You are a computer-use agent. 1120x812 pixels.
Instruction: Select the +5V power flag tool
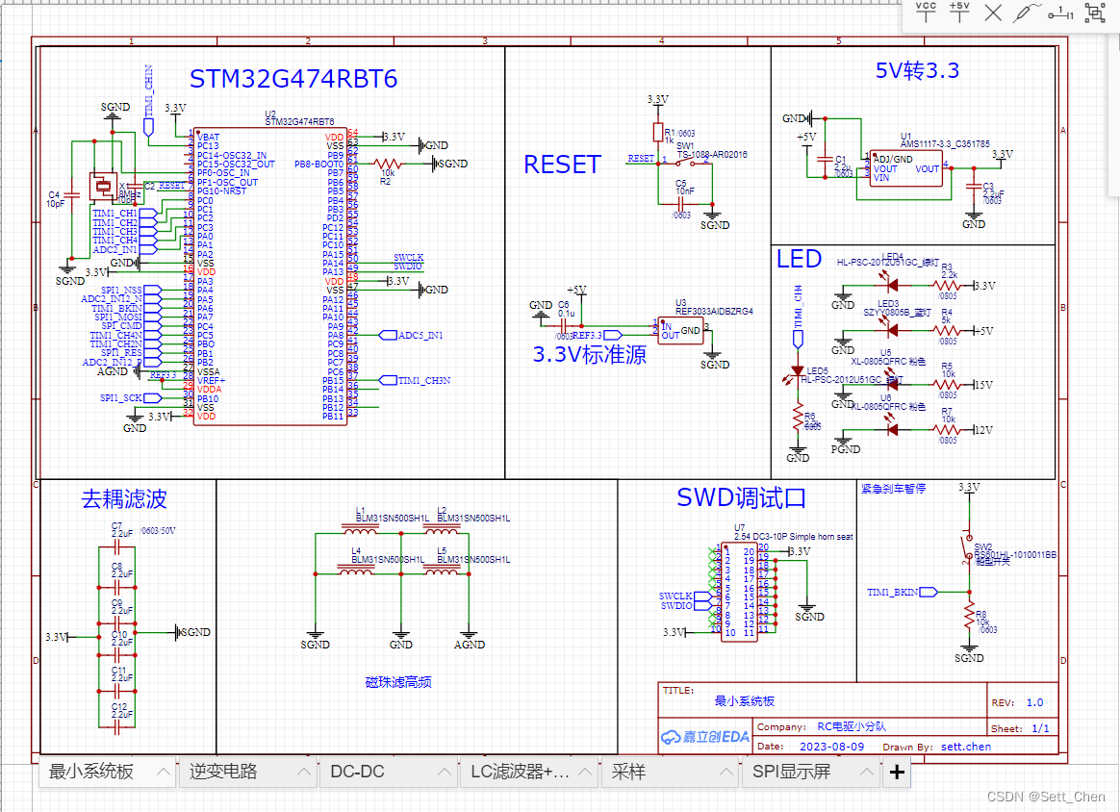coord(959,12)
